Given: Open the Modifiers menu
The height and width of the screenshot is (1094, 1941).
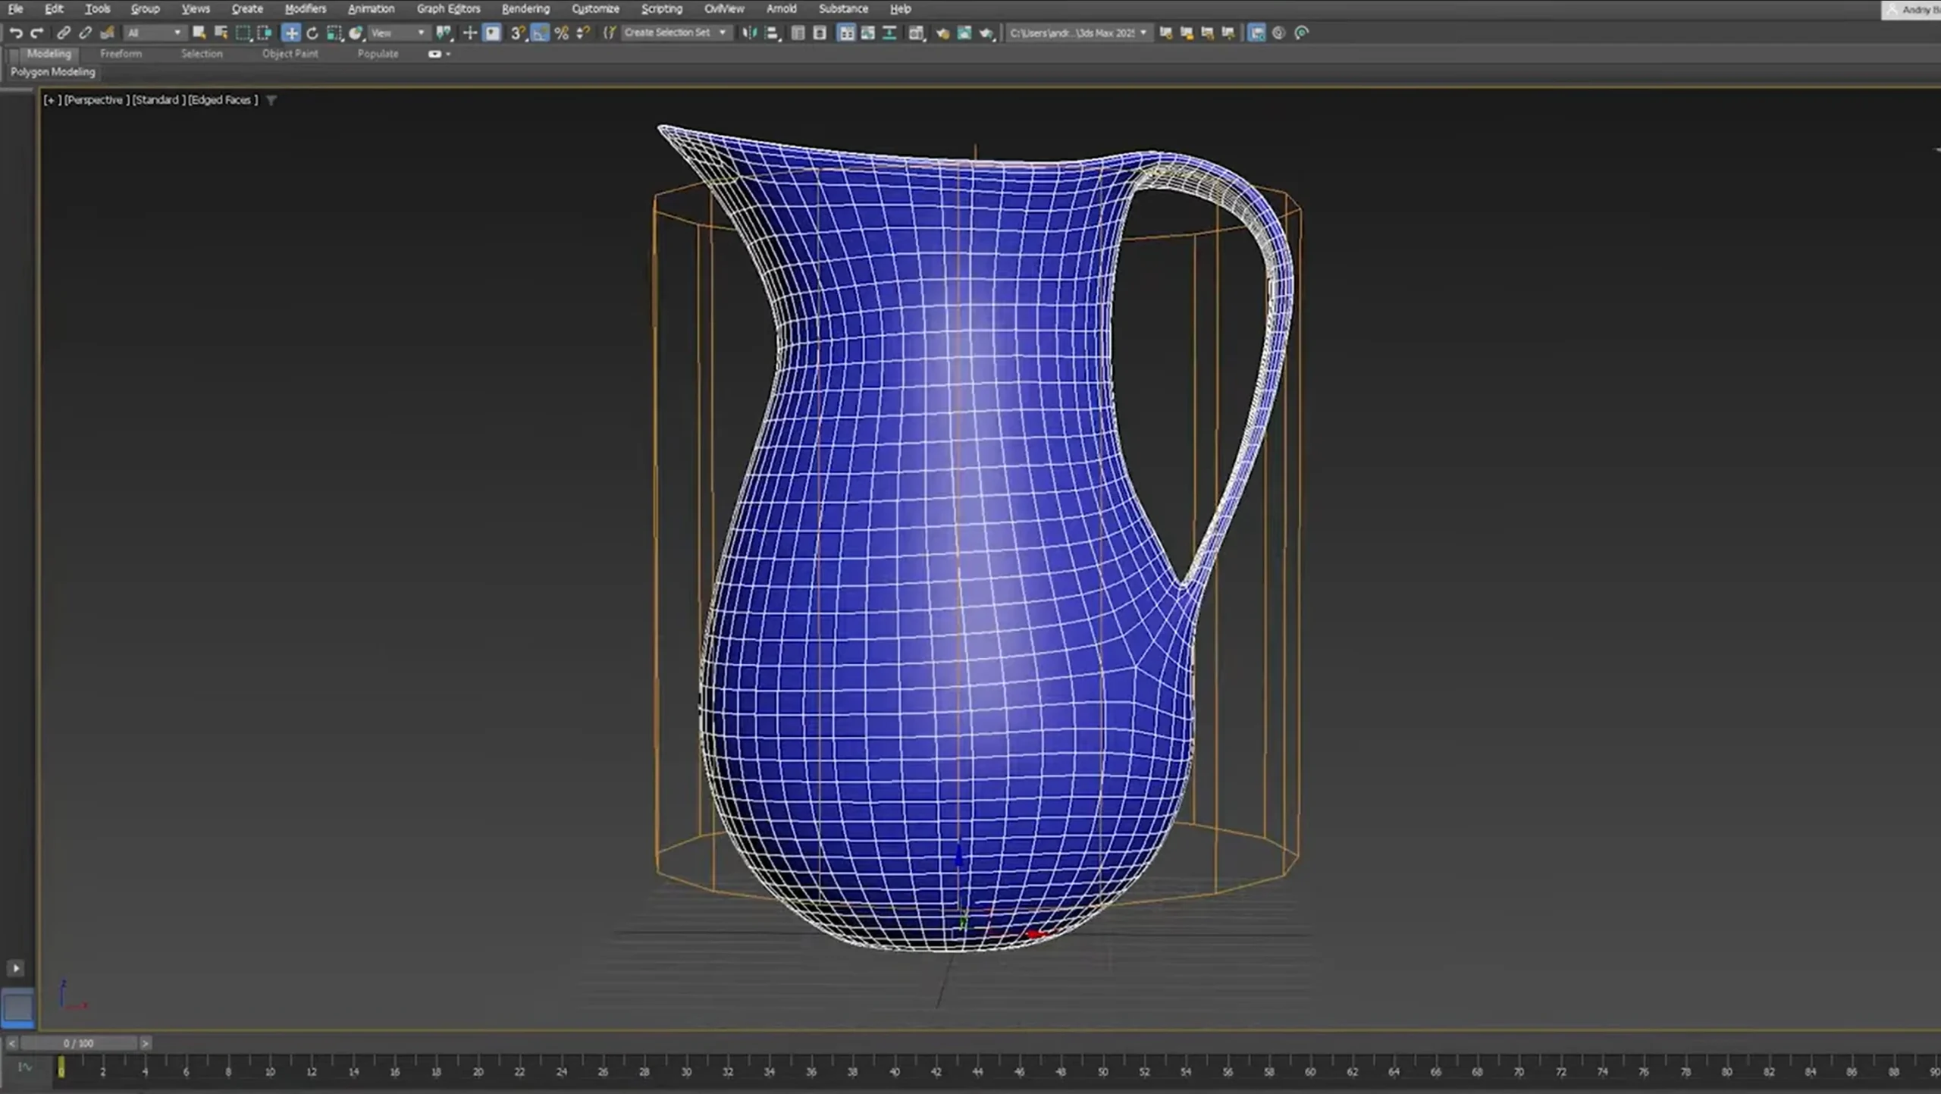Looking at the screenshot, I should pos(305,9).
